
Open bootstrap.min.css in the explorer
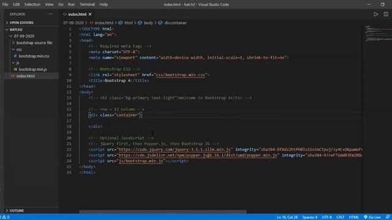pyautogui.click(x=34, y=56)
